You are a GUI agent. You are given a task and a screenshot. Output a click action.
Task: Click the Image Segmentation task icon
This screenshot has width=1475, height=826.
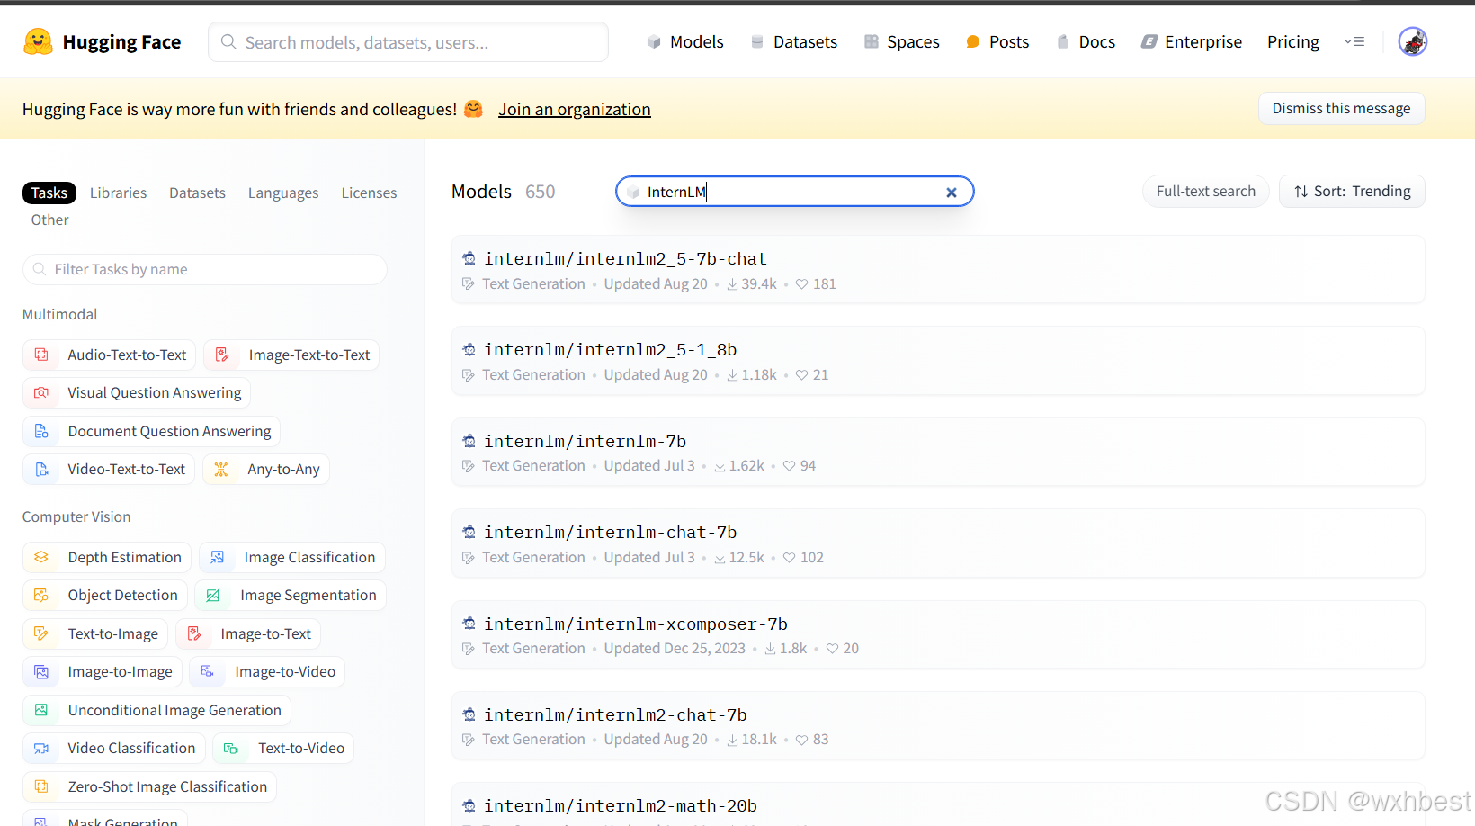[x=213, y=595]
